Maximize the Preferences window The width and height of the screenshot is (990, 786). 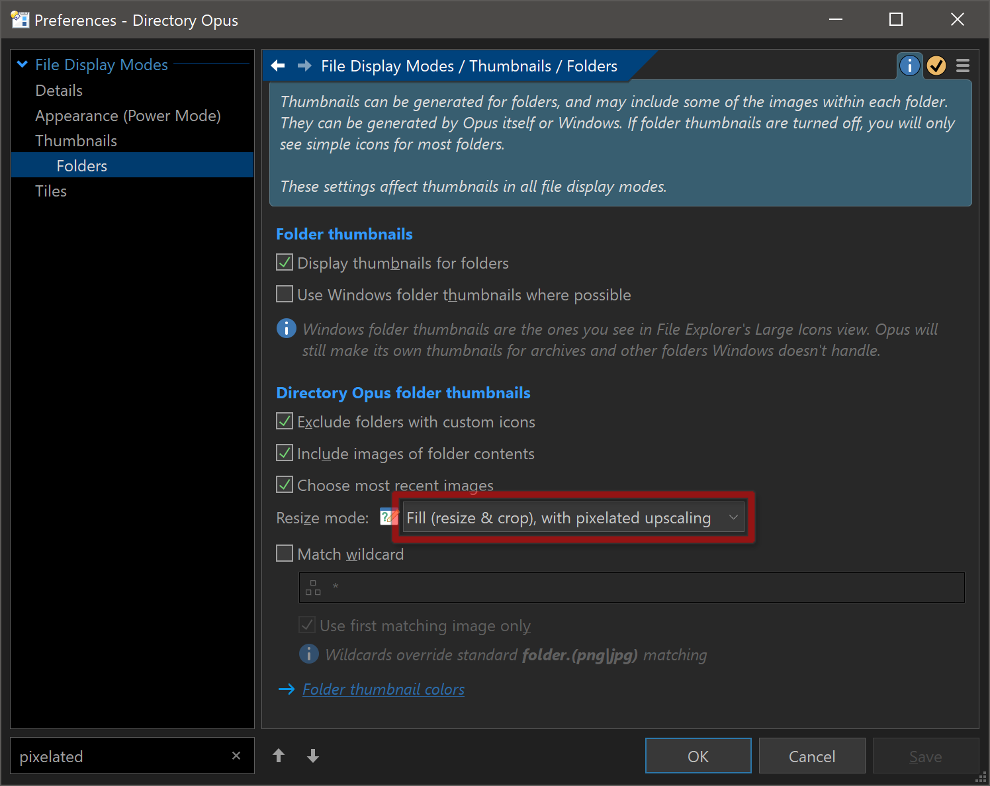pyautogui.click(x=896, y=19)
